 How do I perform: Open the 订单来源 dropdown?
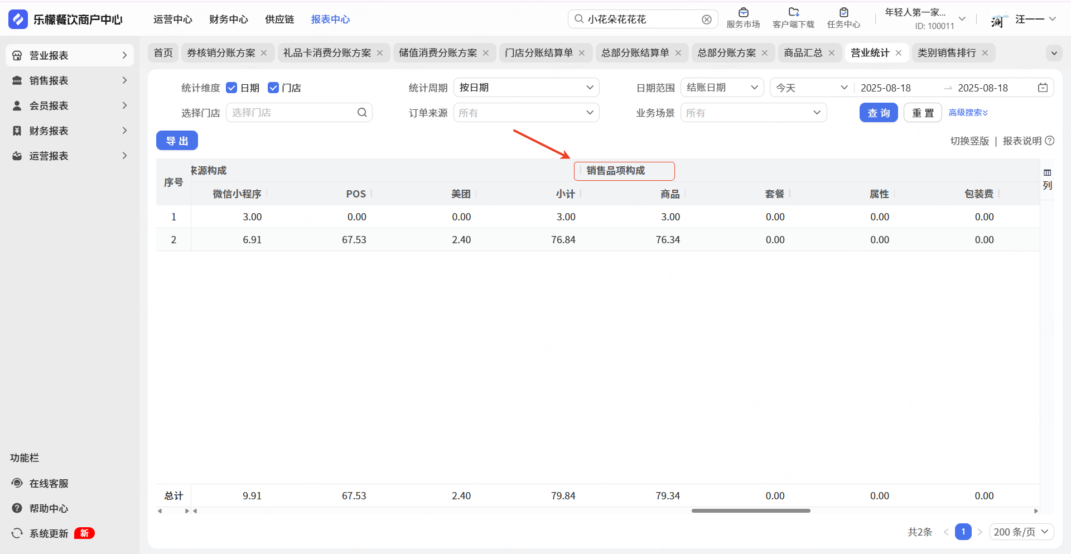(x=526, y=113)
